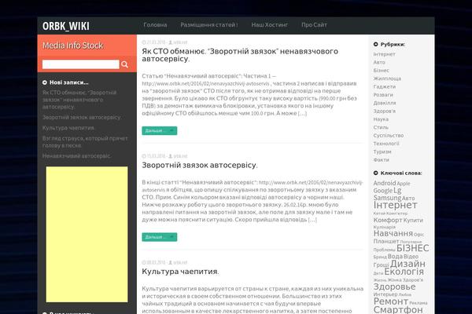Viewport: 472px width, 314px height.
Task: Click БІЗНЕС tag in keyword cloud
Action: (413, 248)
